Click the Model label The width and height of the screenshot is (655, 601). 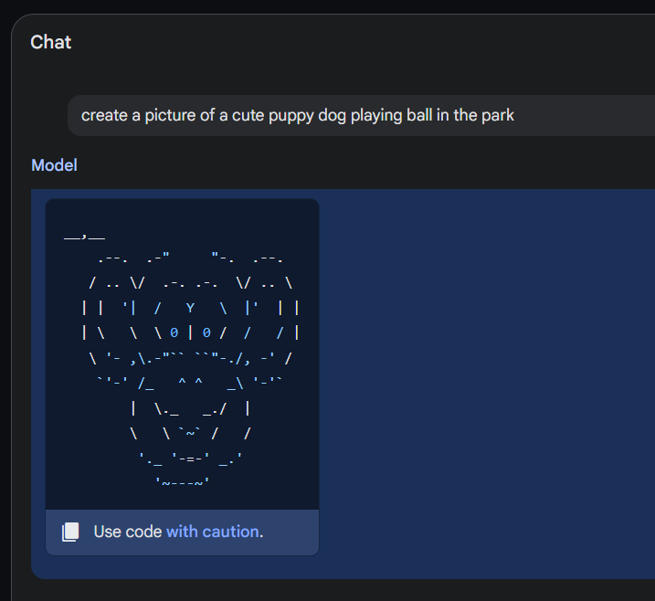[x=54, y=165]
